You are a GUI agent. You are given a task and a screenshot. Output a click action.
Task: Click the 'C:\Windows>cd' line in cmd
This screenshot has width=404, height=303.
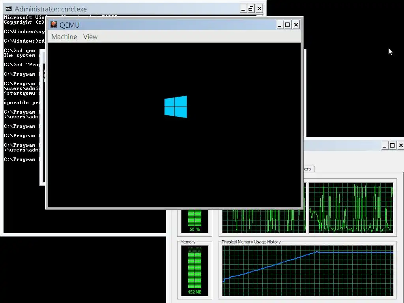pos(24,41)
